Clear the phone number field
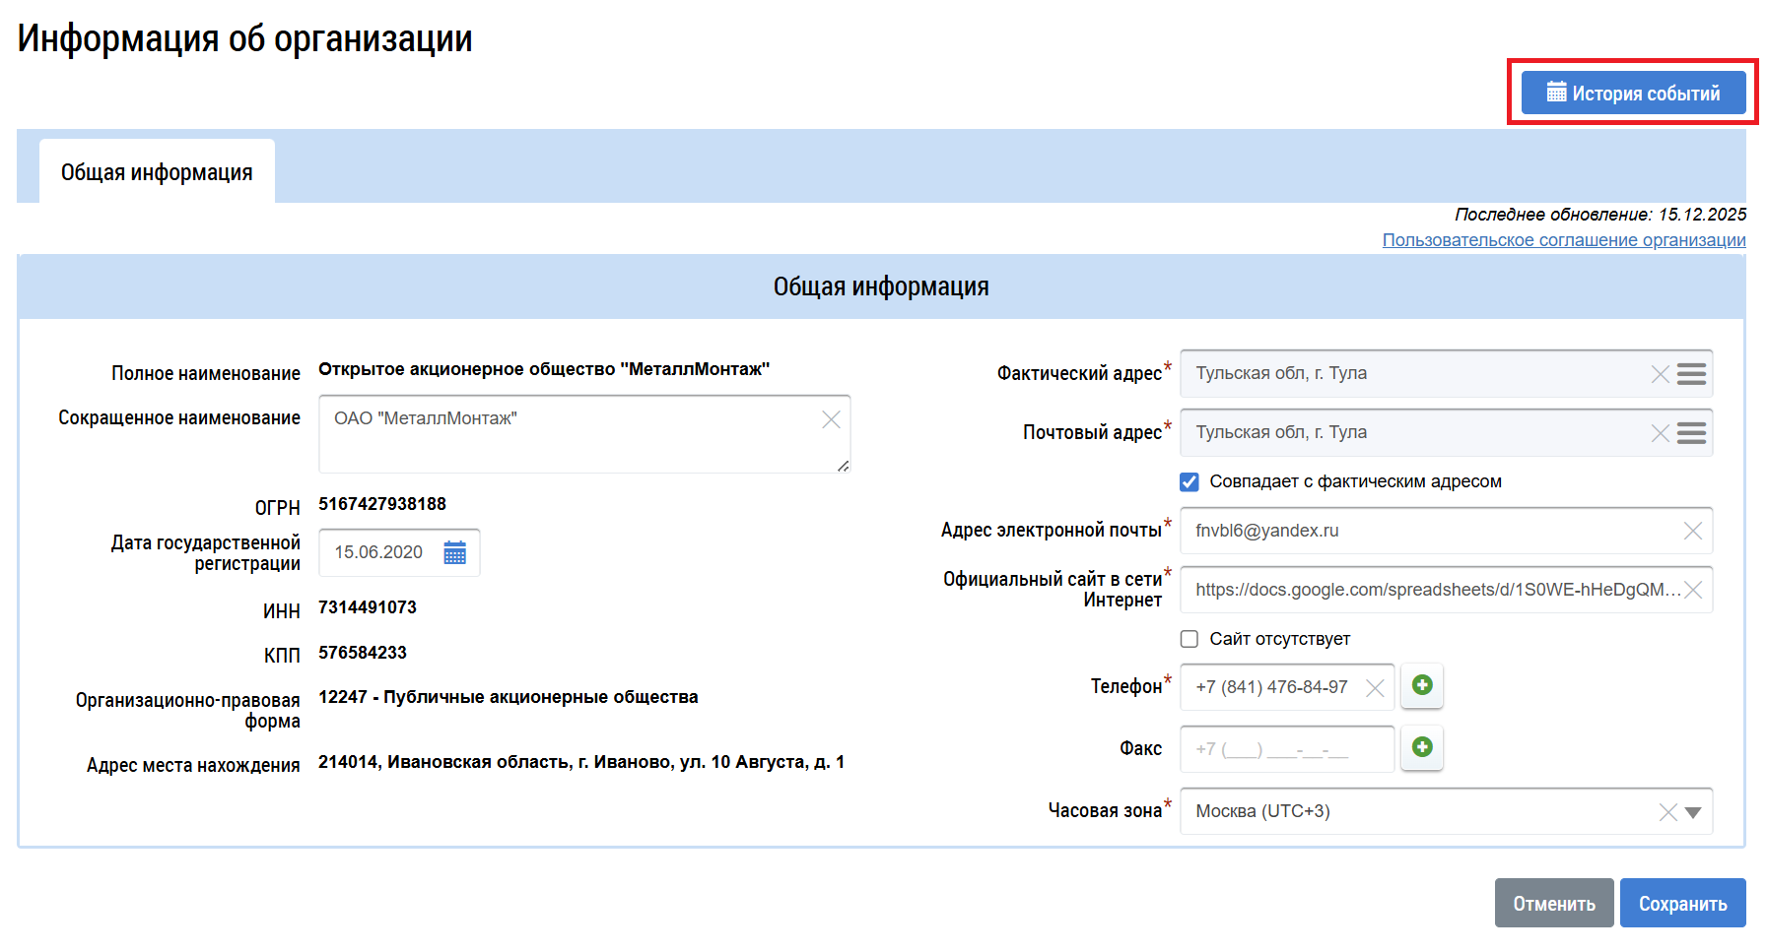This screenshot has height=952, width=1767. pyautogui.click(x=1375, y=688)
